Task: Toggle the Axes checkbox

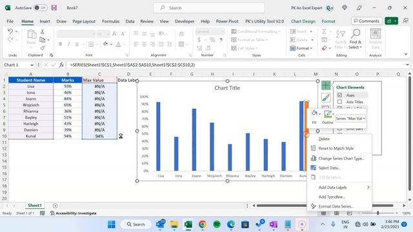Action: (x=339, y=95)
